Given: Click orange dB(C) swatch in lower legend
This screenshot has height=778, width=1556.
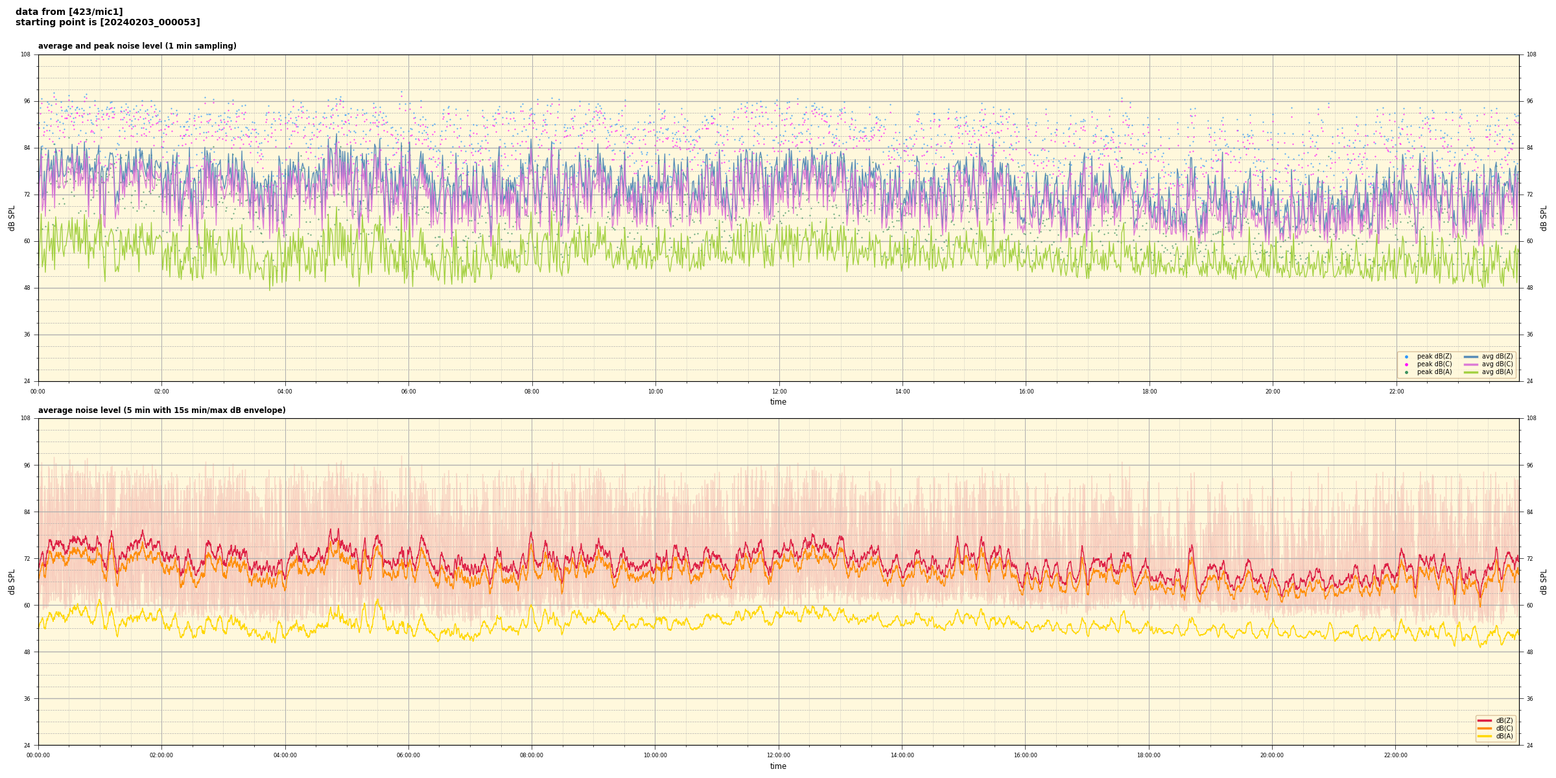Looking at the screenshot, I should (1485, 728).
